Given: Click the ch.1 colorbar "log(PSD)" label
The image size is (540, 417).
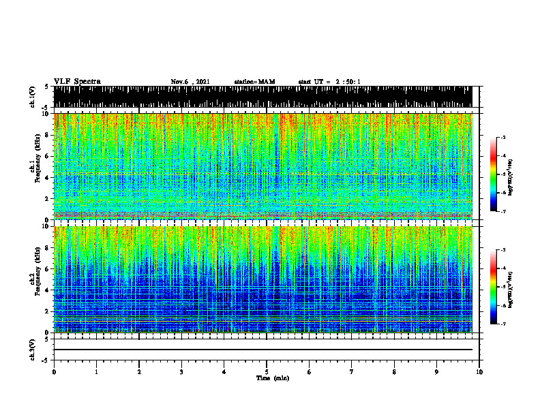Looking at the screenshot, I should pos(511,178).
